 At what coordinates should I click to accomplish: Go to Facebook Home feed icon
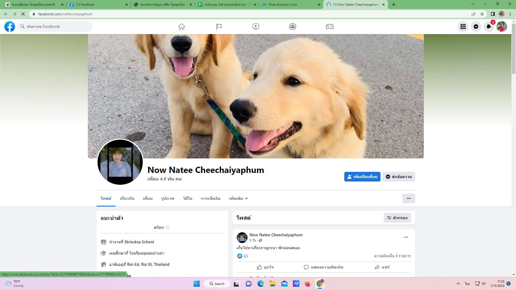coord(182,27)
